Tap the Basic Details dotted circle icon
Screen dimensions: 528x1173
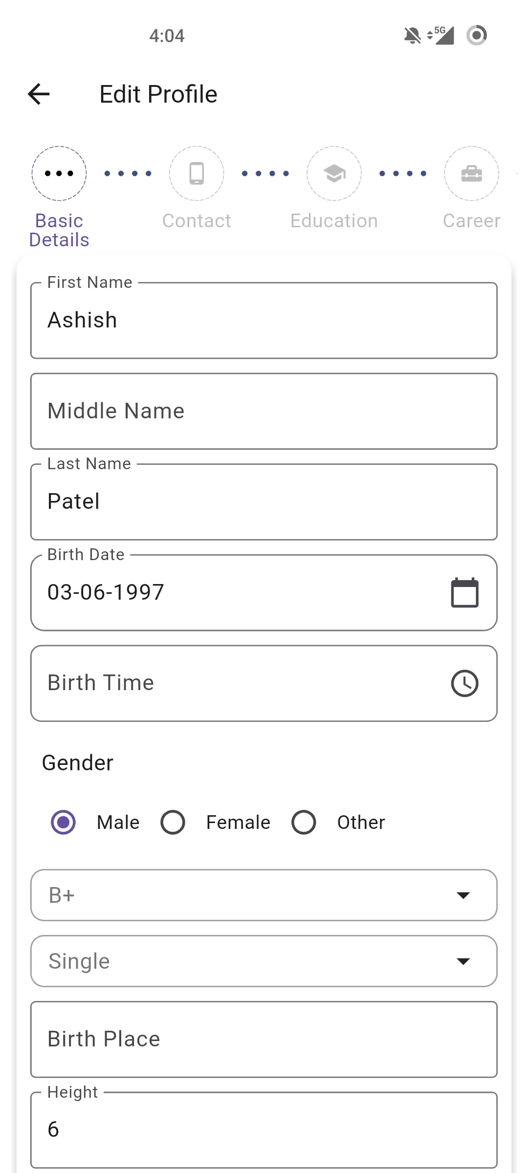[59, 174]
